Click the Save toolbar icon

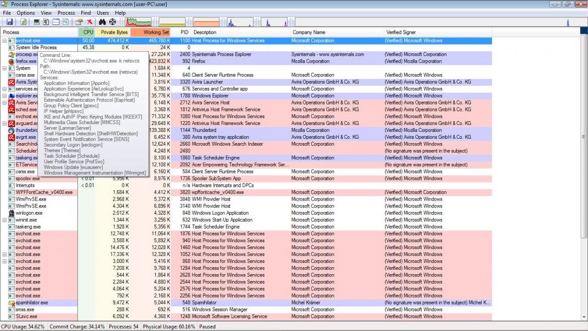pos(9,22)
